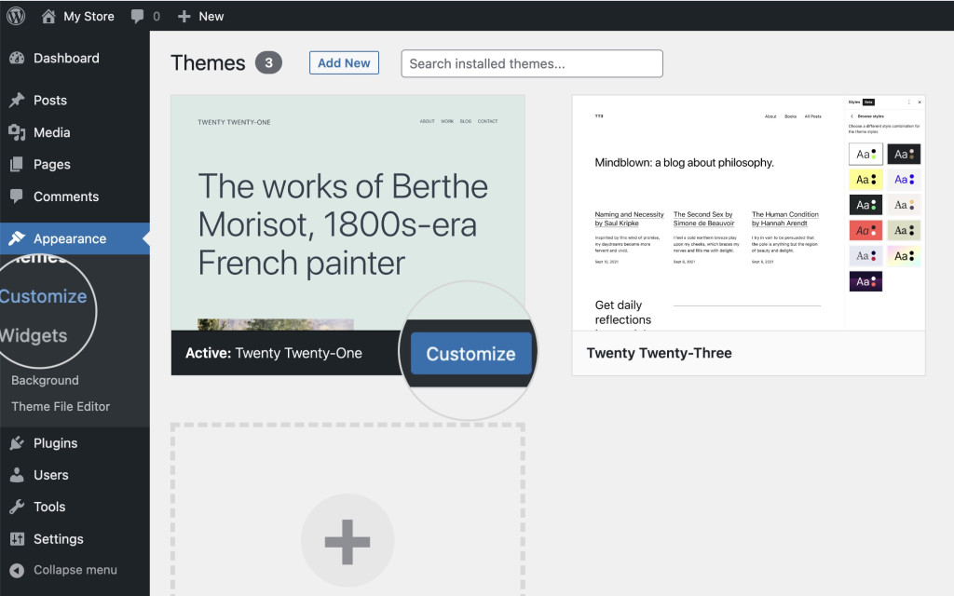Click the Posts pushpin icon
The height and width of the screenshot is (596, 954).
pos(17,100)
